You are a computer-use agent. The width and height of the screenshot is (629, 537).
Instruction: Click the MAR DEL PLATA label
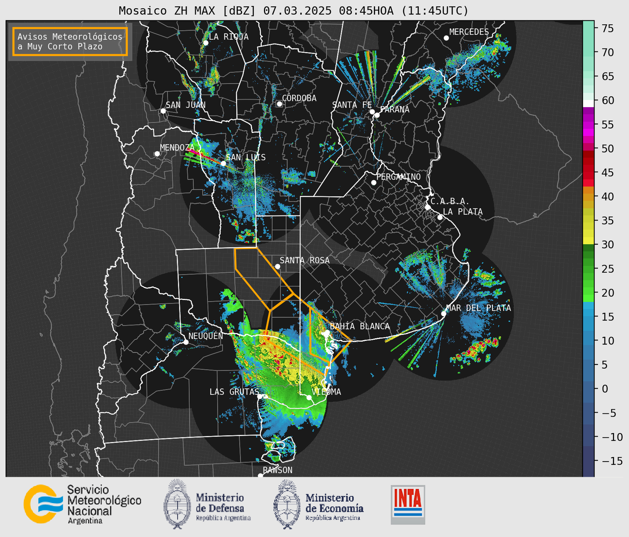(x=479, y=308)
